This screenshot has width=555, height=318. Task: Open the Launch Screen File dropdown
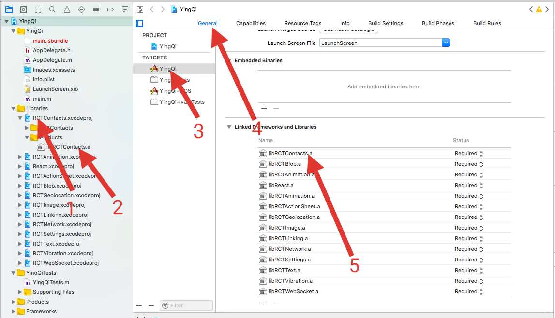point(446,43)
